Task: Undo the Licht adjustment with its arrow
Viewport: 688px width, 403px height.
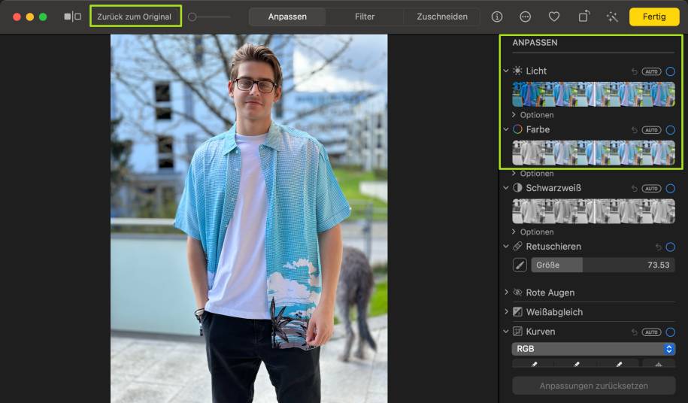Action: coord(634,71)
